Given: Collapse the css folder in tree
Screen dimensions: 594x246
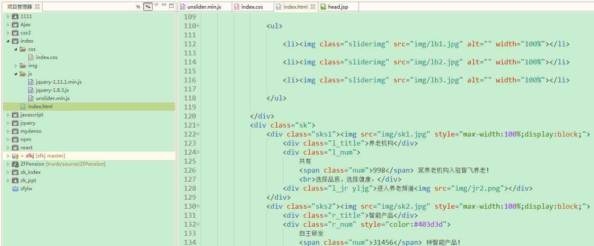Looking at the screenshot, I should tap(16, 49).
